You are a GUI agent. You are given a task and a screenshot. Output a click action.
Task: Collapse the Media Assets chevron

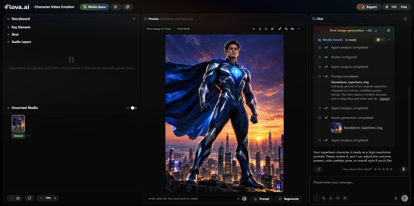389,40
